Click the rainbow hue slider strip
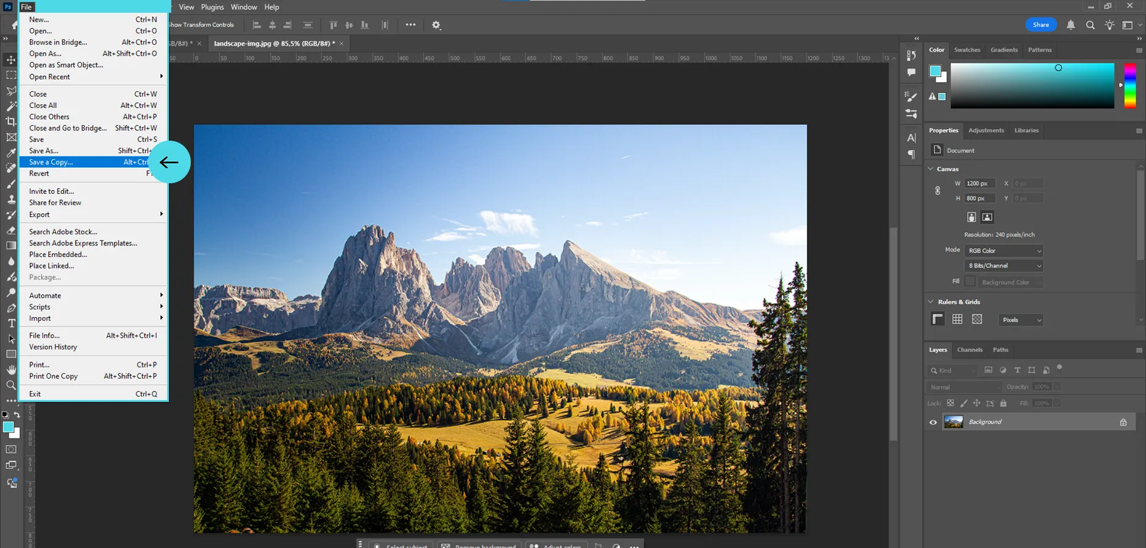The width and height of the screenshot is (1146, 548). [x=1130, y=86]
